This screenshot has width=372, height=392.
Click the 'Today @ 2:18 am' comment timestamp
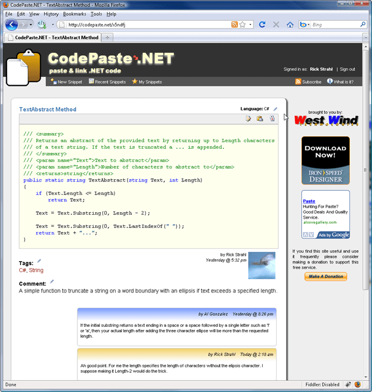coord(256,355)
